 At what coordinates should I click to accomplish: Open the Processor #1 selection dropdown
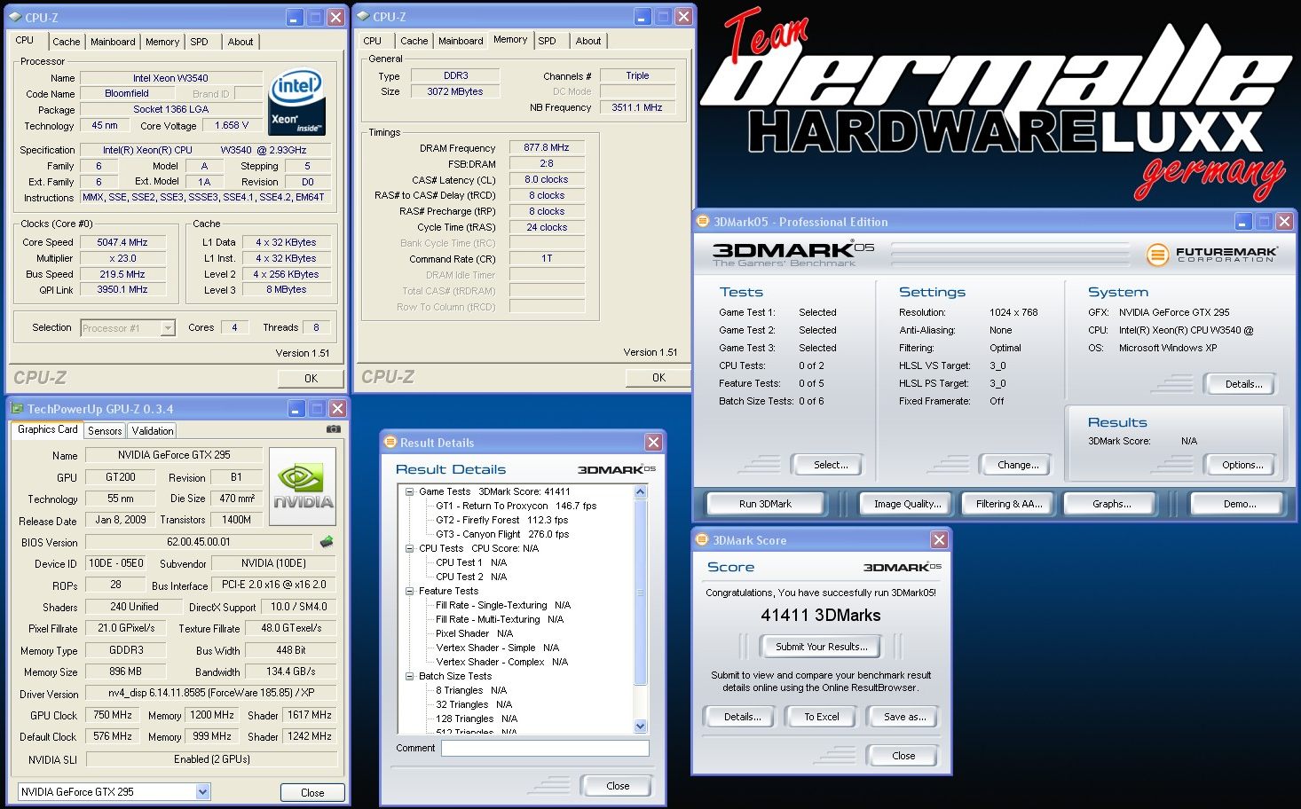point(168,328)
